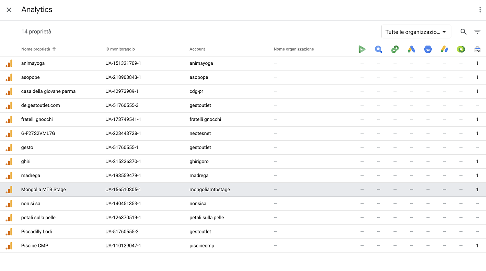Click the Campaign Manager 360 column icon

(x=395, y=50)
